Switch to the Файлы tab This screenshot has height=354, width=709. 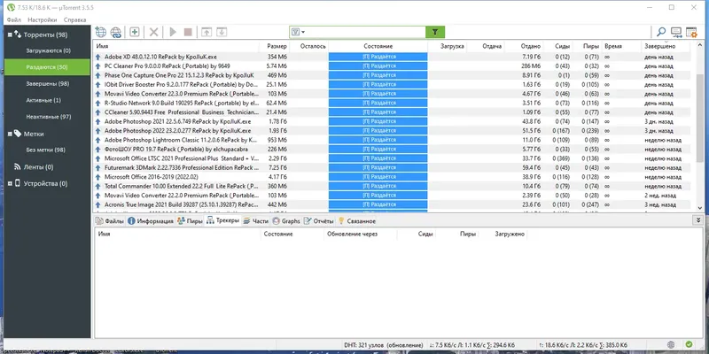coord(109,220)
